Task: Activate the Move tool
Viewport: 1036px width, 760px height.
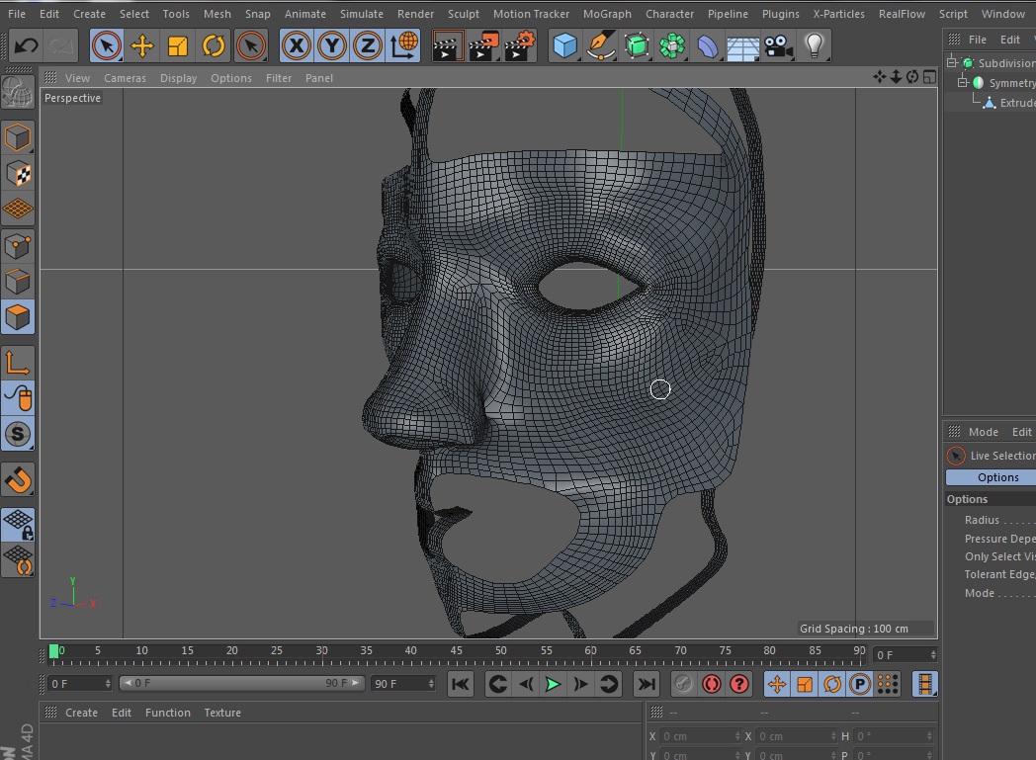Action: pos(142,45)
